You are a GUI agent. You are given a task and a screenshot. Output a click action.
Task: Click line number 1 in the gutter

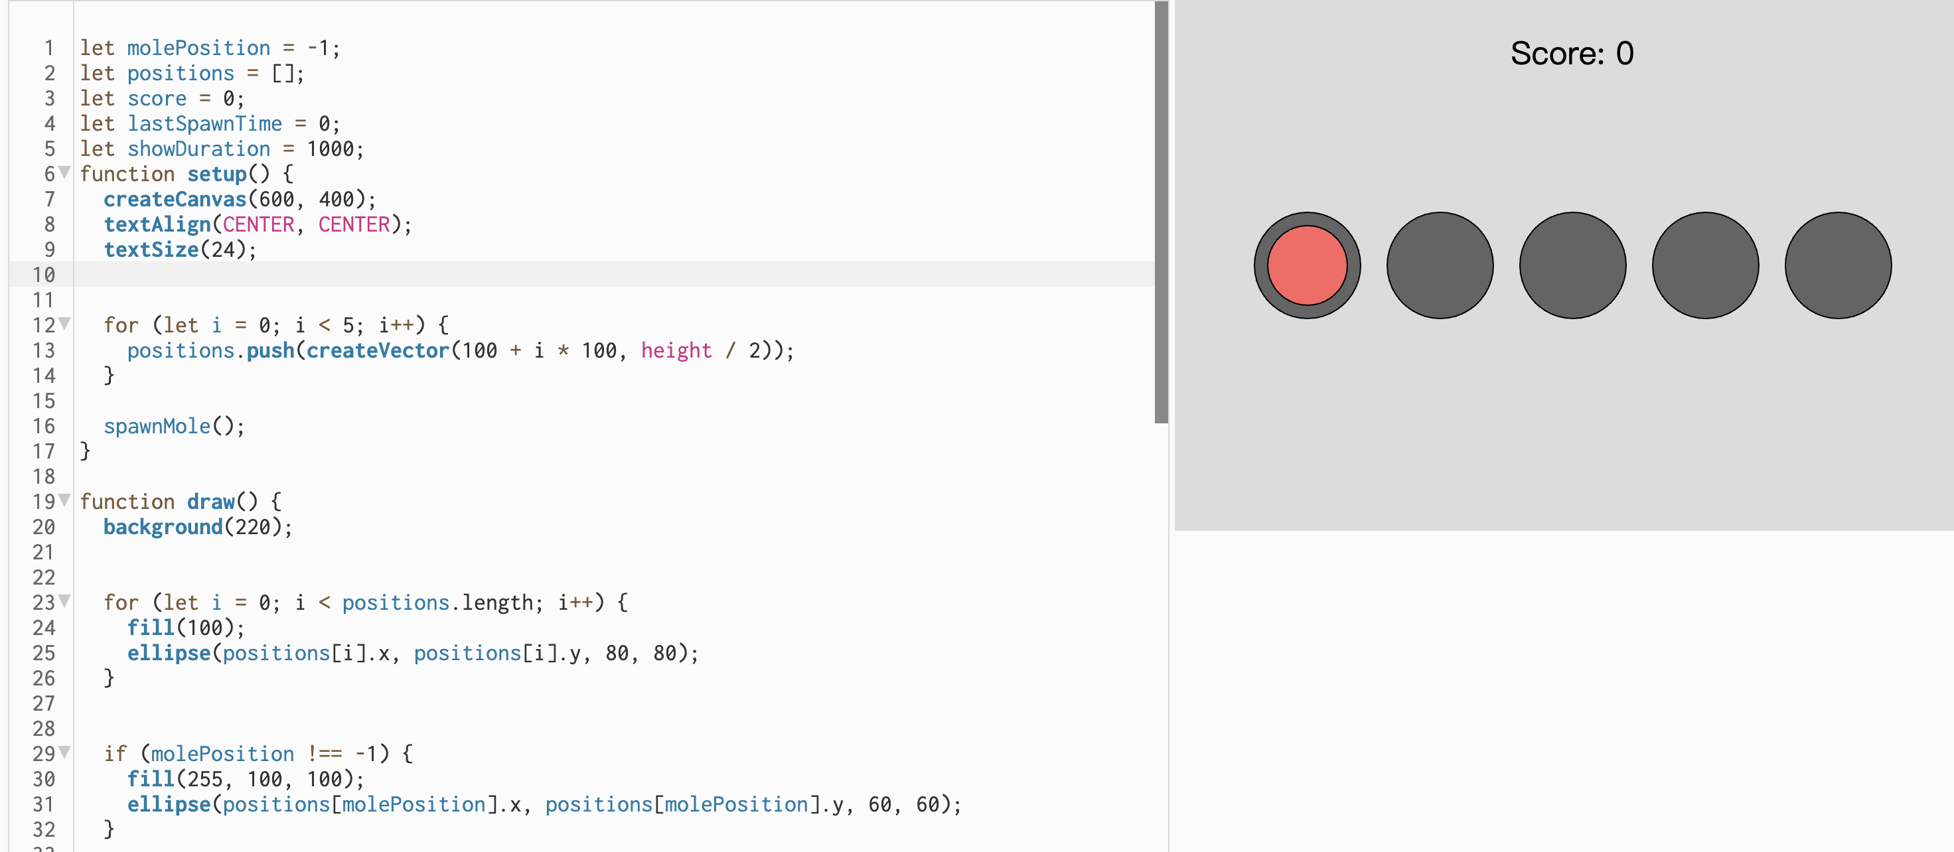(x=49, y=48)
